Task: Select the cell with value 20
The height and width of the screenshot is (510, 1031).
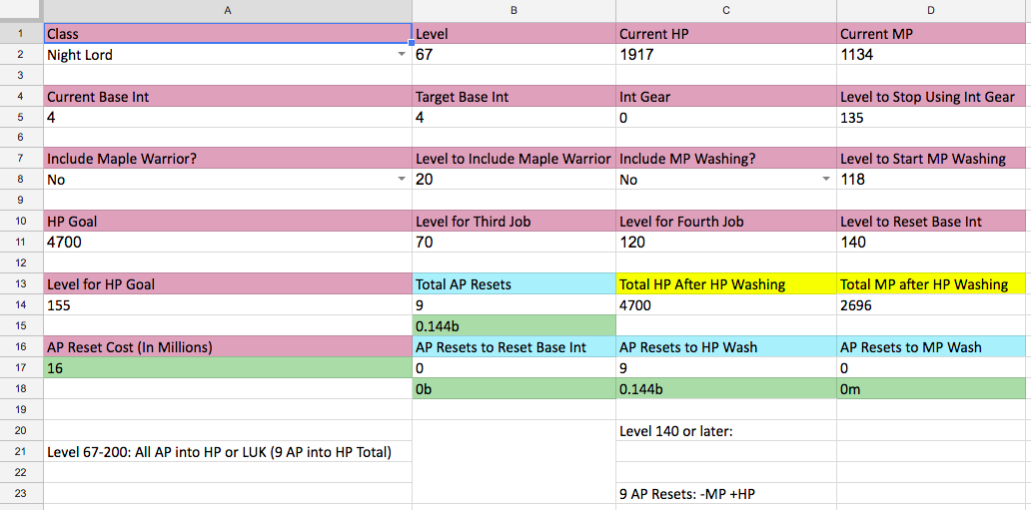Action: pyautogui.click(x=515, y=180)
